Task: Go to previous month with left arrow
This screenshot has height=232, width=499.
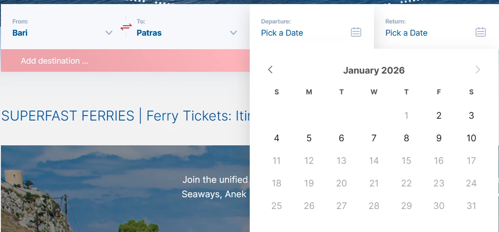Action: 270,70
